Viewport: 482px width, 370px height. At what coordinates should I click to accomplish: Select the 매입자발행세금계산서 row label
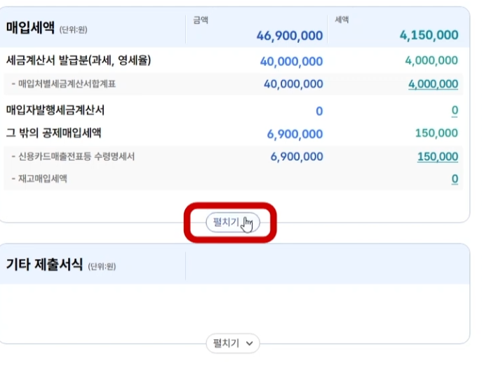click(x=55, y=110)
